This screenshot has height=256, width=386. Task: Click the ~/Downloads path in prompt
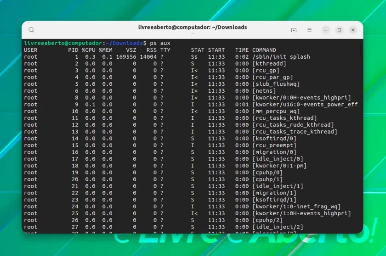click(125, 43)
